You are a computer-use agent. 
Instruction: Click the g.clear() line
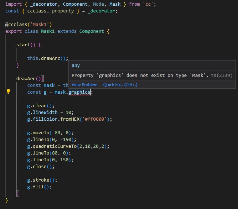[41, 106]
